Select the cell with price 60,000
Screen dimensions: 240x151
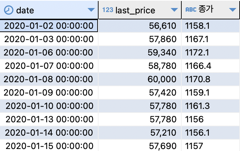click(x=140, y=79)
